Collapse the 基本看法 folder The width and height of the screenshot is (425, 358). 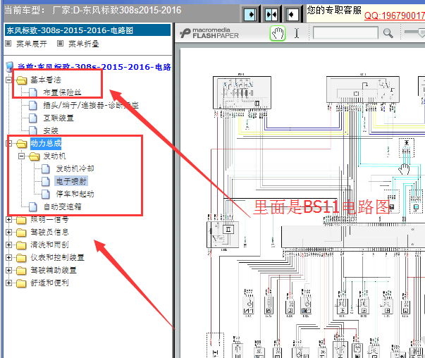pyautogui.click(x=8, y=80)
